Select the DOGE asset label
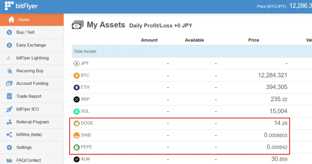The image size is (312, 164). (87, 123)
